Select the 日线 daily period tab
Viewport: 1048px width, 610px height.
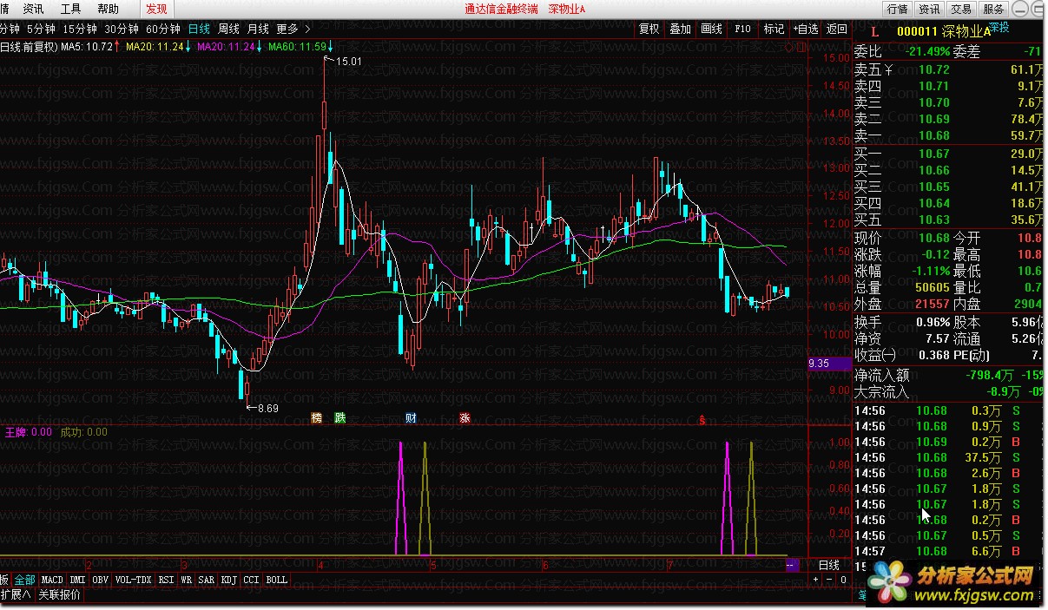coord(200,29)
